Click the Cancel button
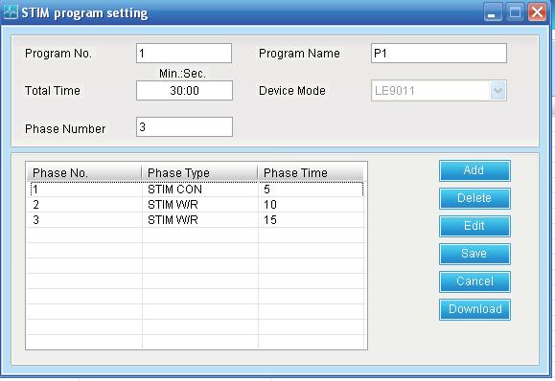This screenshot has width=555, height=381. (474, 281)
